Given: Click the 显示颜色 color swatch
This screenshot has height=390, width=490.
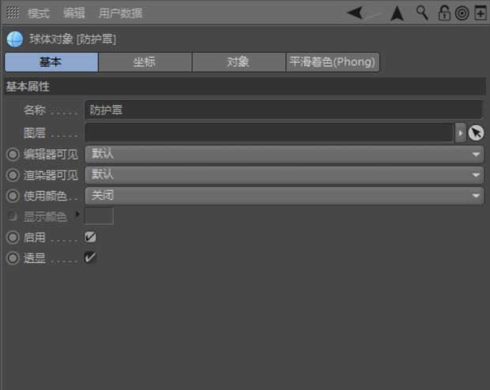Looking at the screenshot, I should pos(99,216).
